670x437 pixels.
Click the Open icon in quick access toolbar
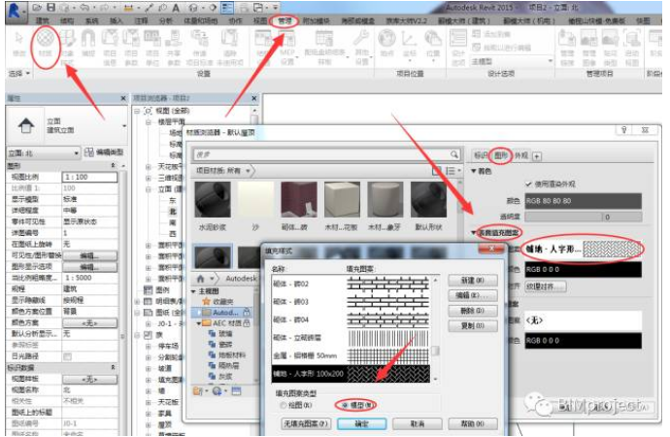(37, 8)
